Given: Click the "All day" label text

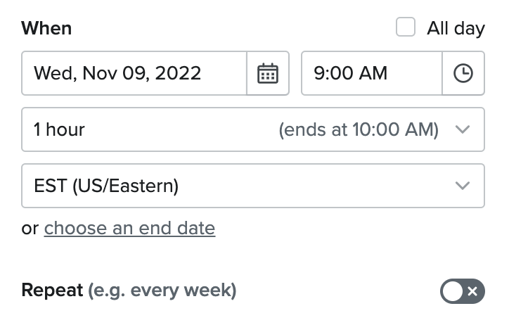Looking at the screenshot, I should (x=456, y=28).
